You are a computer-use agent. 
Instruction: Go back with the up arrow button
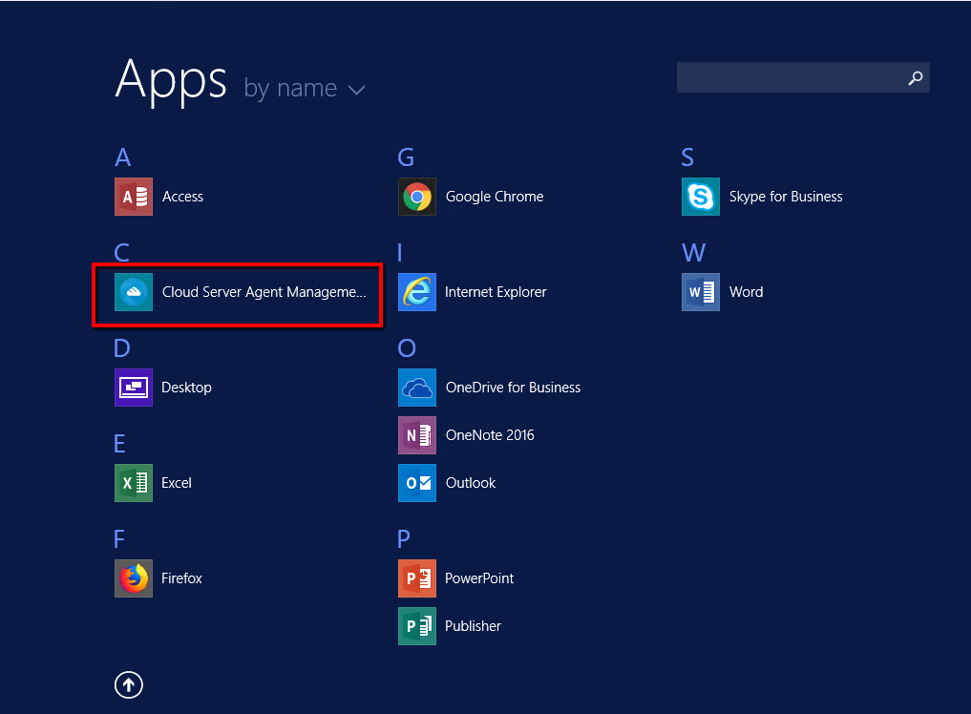point(129,685)
